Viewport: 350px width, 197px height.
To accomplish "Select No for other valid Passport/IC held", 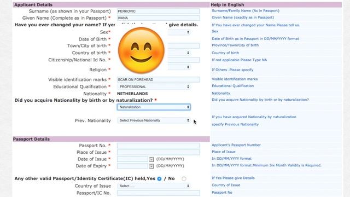I will 184,179.
